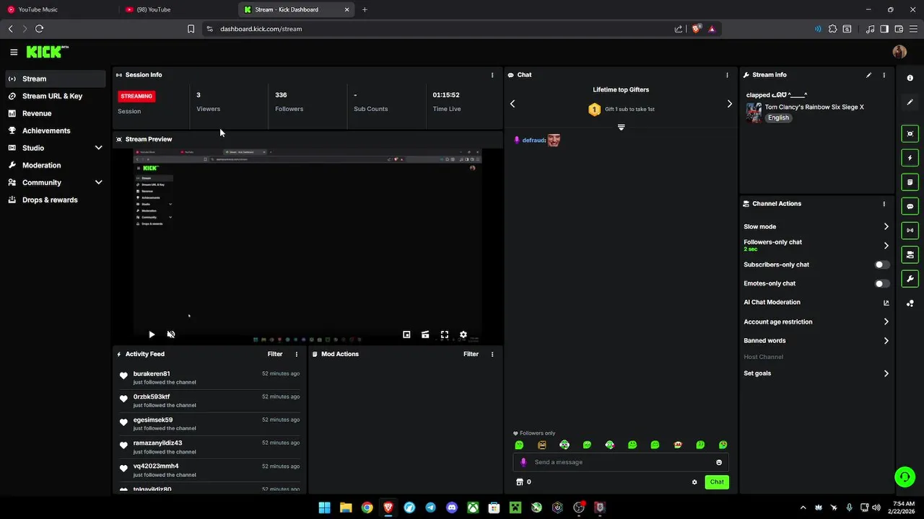Viewport: 924px width, 519px height.
Task: Open the Channel Actions three-dot menu
Action: (884, 204)
